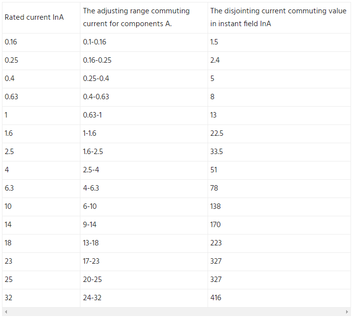Click the instant value cell 22.5
Screen dimensions: 354x318
point(279,134)
